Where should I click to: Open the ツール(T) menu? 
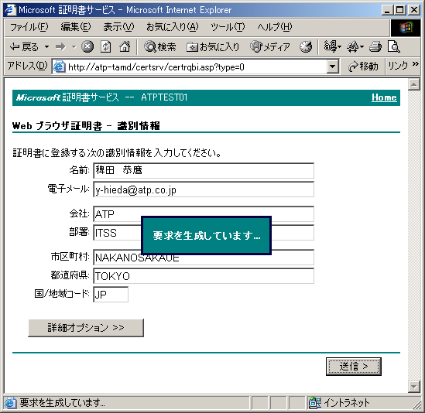tap(228, 27)
